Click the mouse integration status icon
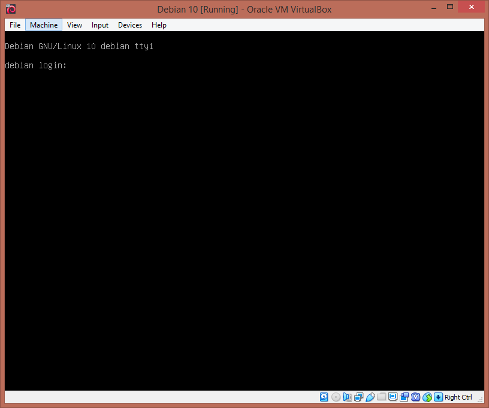Viewport: 489px width, 408px height. coord(427,397)
